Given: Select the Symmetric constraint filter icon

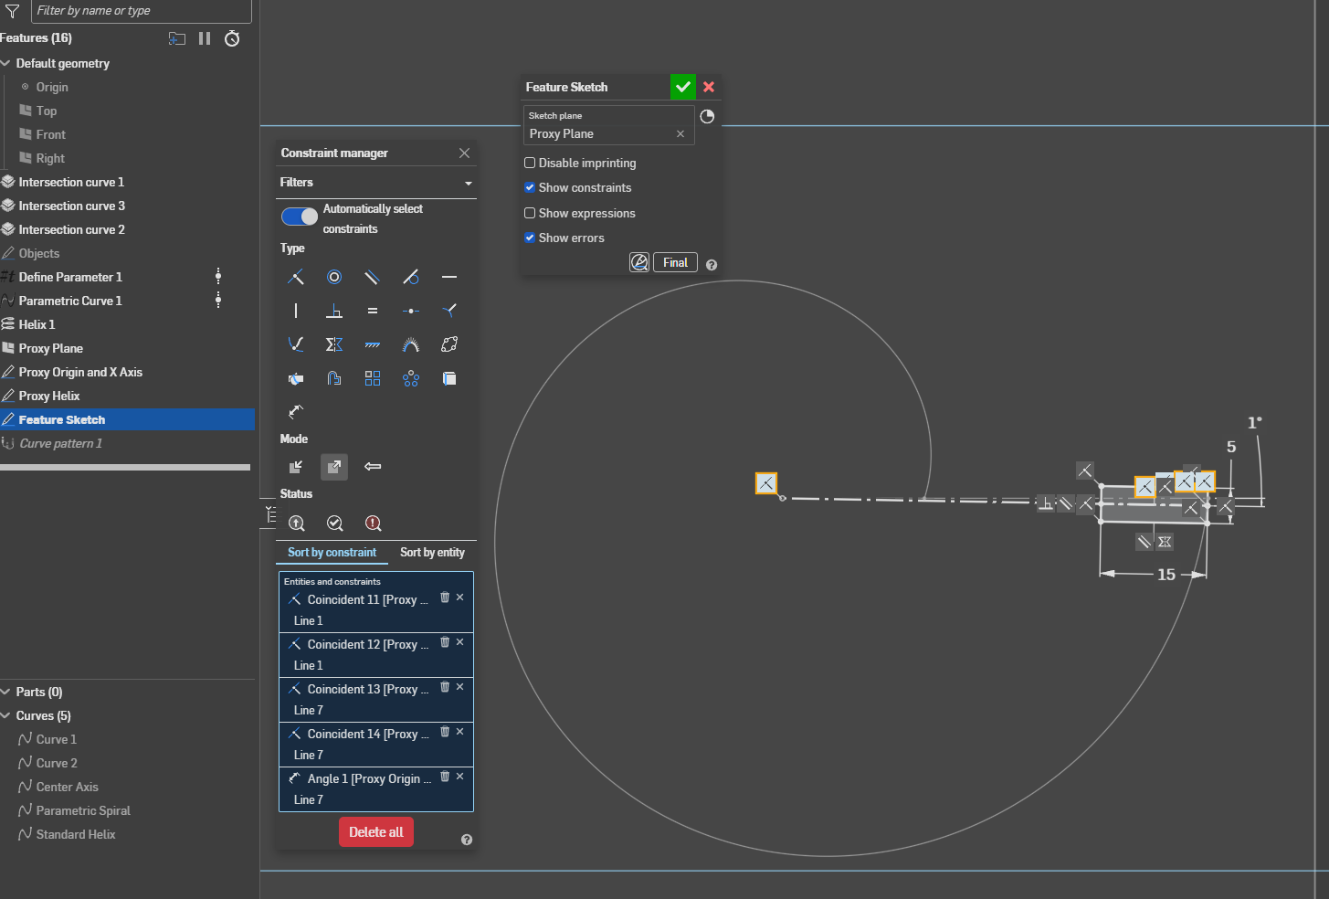Looking at the screenshot, I should click(x=334, y=344).
